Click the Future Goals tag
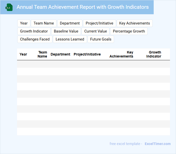Screen dimensions: 176x154 coord(101,39)
